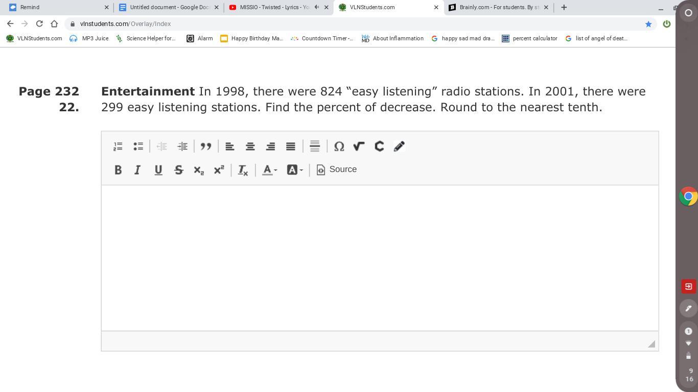Remove formatting from text
This screenshot has height=392, width=698.
pyautogui.click(x=243, y=170)
